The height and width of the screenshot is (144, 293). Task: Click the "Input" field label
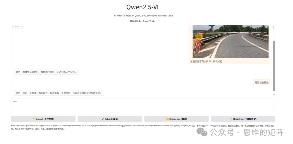coord(15,101)
